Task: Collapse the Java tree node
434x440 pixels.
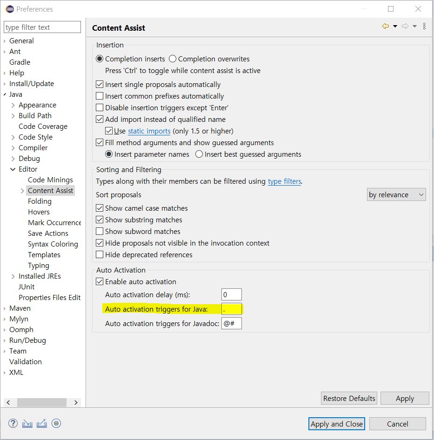Action: coord(5,94)
